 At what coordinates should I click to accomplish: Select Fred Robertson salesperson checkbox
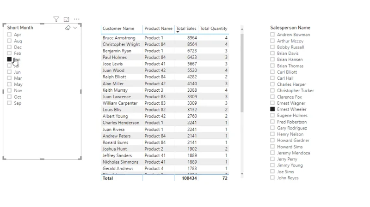272,122
